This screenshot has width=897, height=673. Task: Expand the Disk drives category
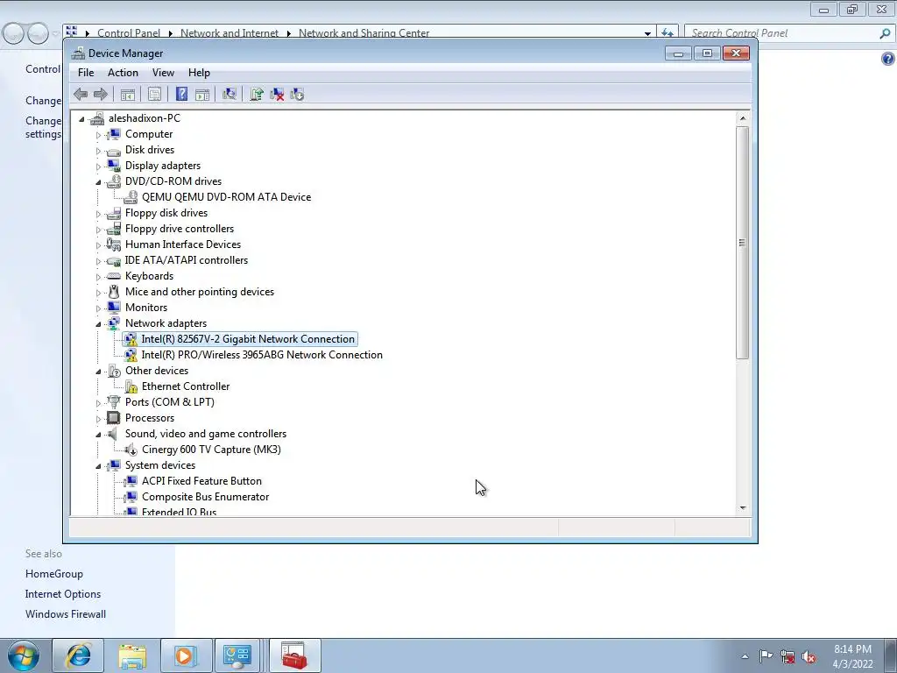coord(98,151)
